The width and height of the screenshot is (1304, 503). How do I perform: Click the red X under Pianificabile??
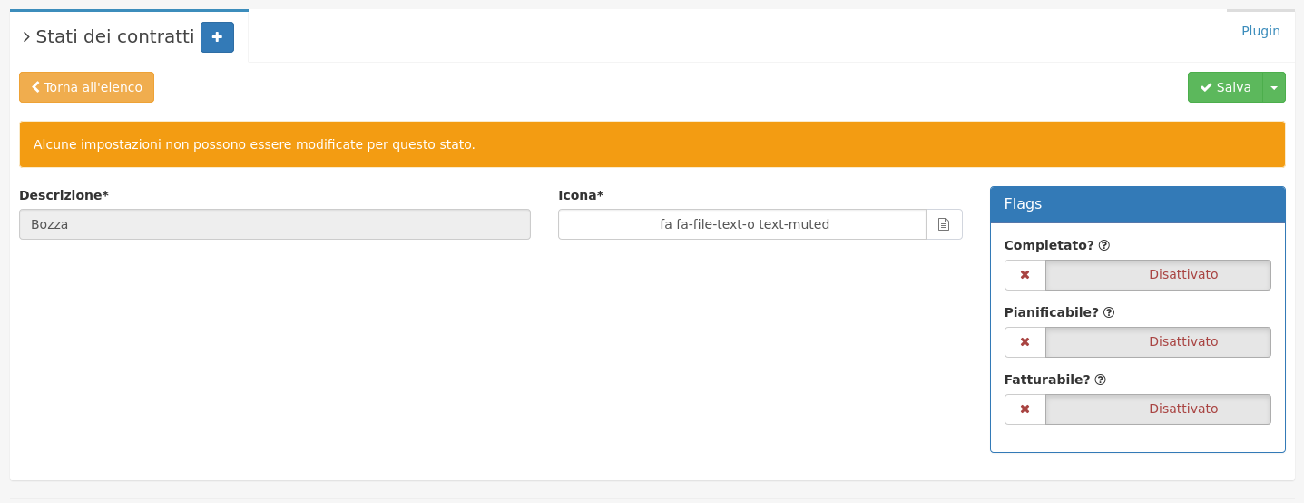[1025, 342]
